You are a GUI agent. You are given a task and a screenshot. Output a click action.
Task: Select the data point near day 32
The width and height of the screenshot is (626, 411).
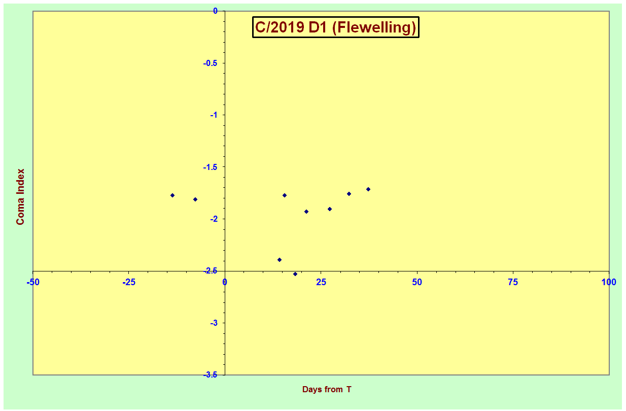[349, 194]
